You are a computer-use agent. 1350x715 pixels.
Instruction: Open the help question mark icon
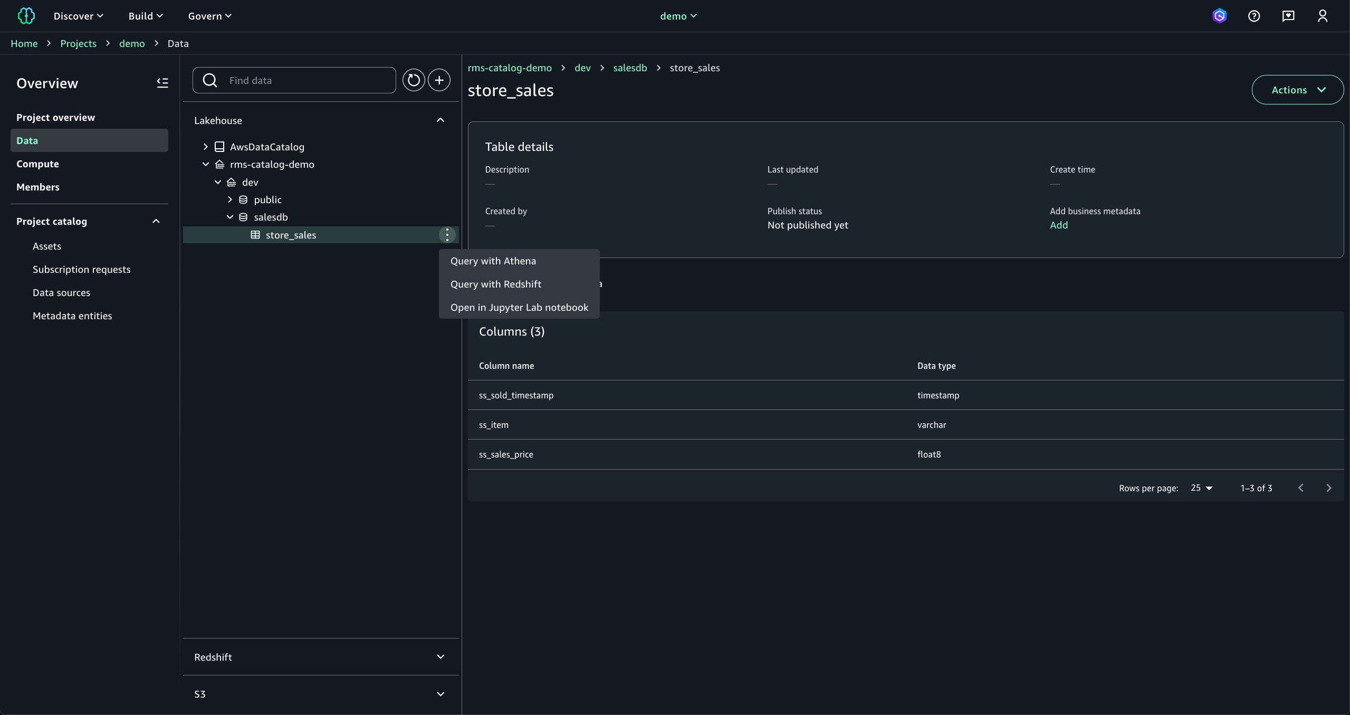(x=1254, y=16)
